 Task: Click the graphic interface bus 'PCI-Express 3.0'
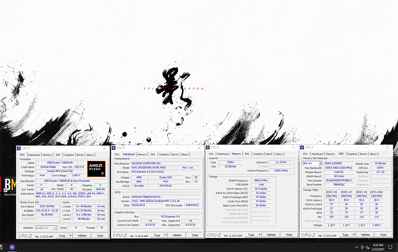coord(170,217)
